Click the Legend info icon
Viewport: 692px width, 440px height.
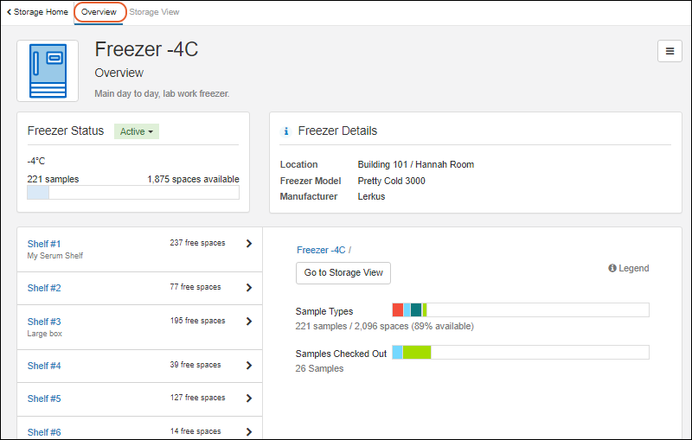pos(612,269)
